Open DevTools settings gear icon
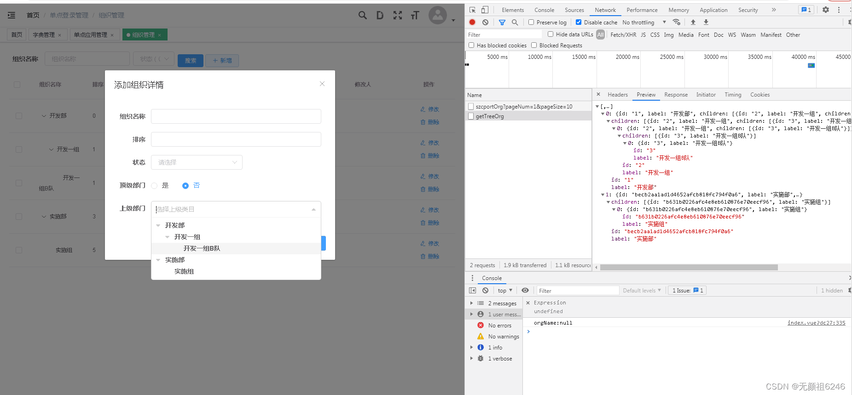The height and width of the screenshot is (395, 852). [x=826, y=10]
